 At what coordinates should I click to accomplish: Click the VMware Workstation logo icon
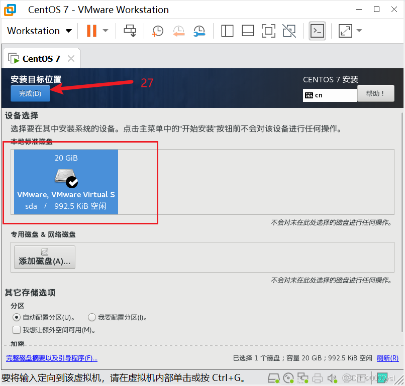(10, 10)
